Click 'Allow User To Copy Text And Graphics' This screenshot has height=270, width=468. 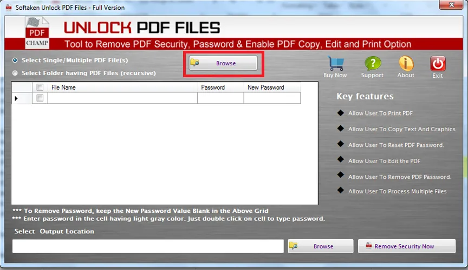(402, 129)
